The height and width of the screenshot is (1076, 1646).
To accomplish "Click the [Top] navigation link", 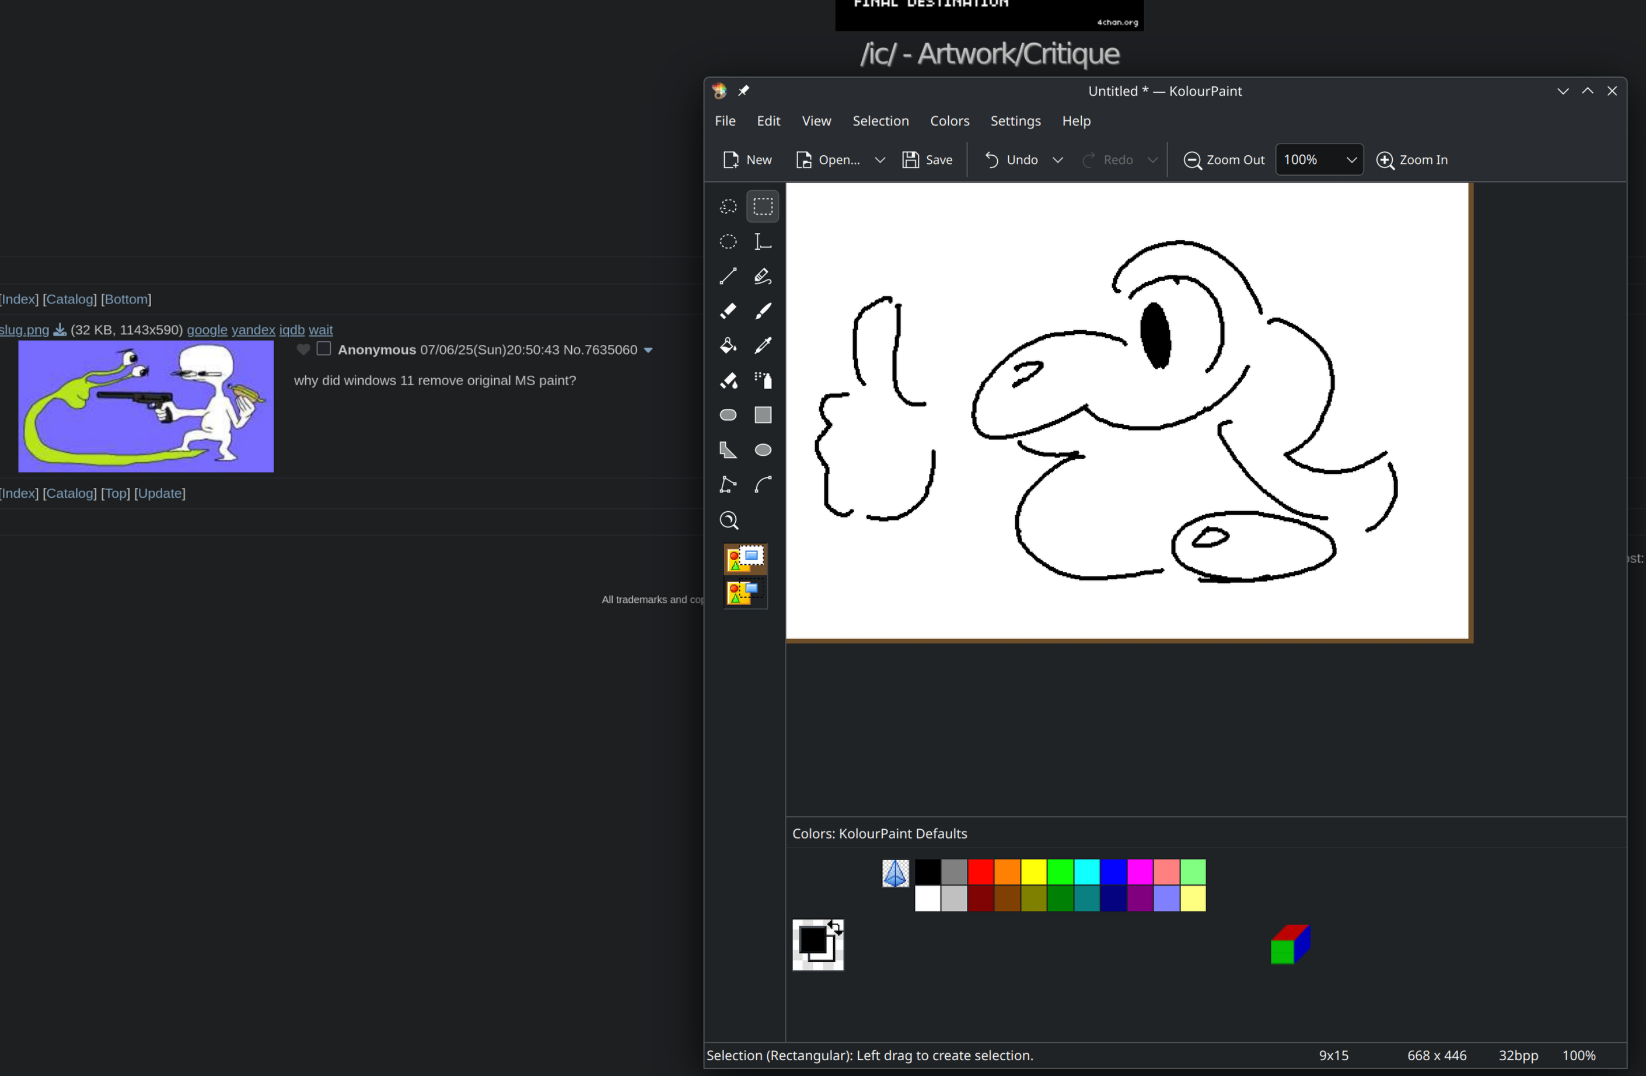I will click(116, 493).
